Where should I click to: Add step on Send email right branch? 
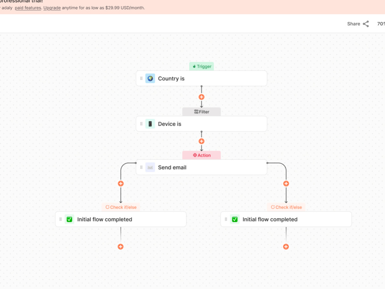tap(286, 183)
